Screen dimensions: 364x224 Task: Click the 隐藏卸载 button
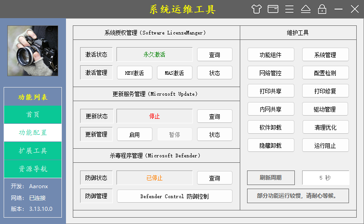[271, 145]
